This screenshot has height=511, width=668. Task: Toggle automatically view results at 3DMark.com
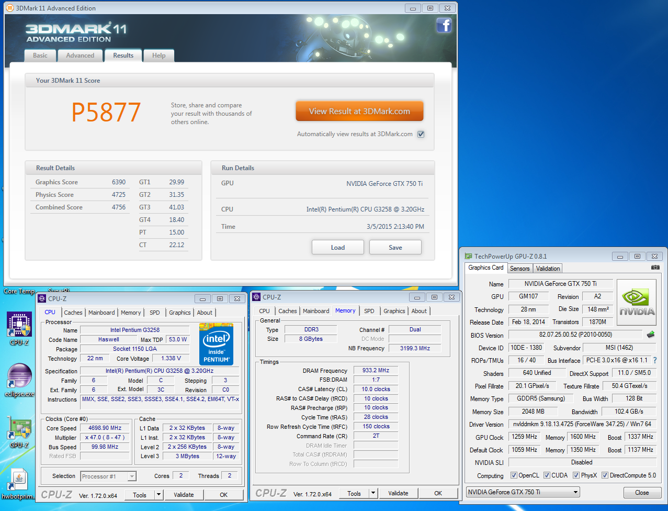[421, 134]
